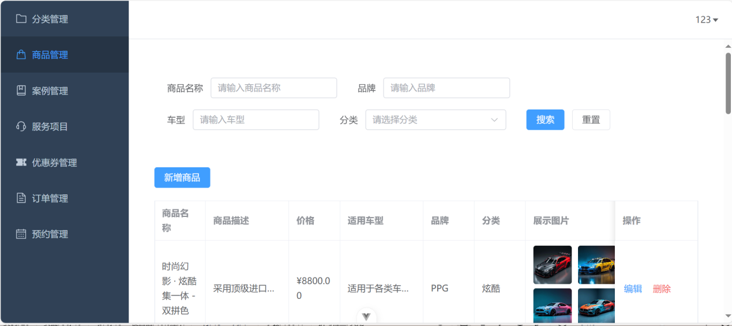The width and height of the screenshot is (732, 326).
Task: Open the 分类管理 menu item
Action: tap(65, 18)
